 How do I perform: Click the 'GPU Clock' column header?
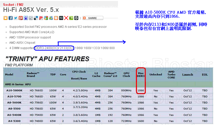tap(126, 75)
